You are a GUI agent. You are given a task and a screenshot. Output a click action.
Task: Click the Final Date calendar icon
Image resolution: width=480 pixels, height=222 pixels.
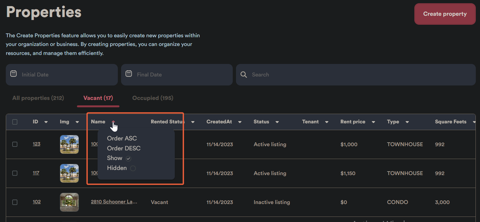129,74
